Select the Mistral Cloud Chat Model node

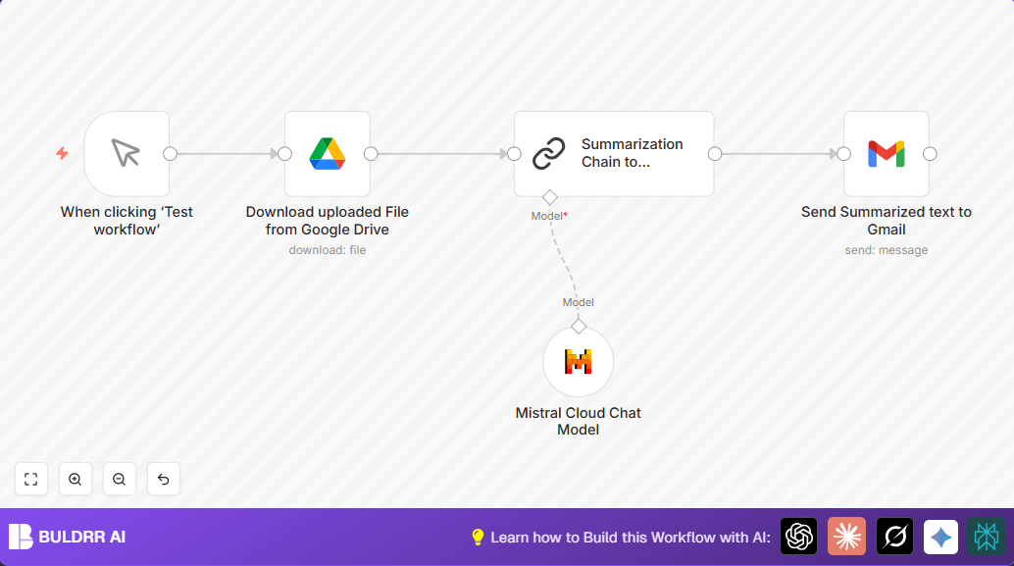pos(579,362)
